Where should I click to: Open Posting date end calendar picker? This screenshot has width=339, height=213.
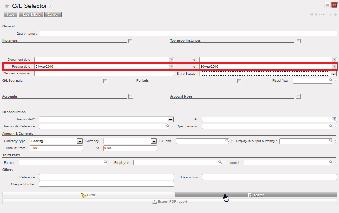click(334, 66)
